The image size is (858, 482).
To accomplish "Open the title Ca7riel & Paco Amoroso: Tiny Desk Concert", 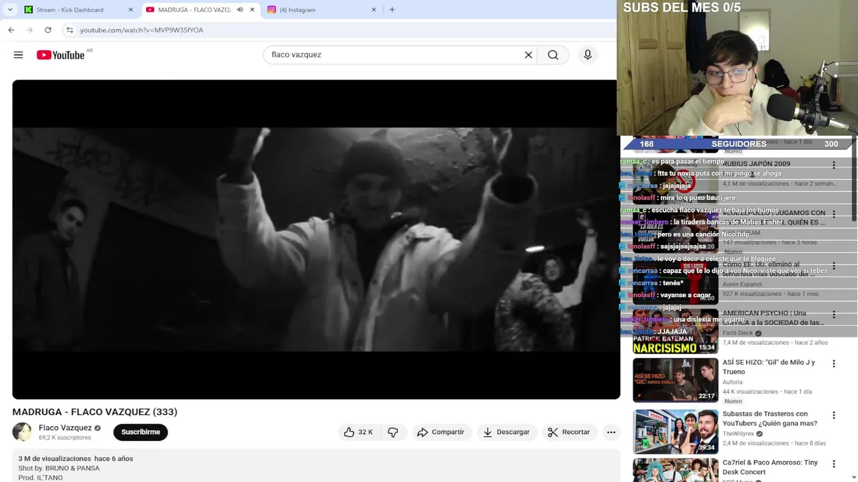I will [x=770, y=467].
